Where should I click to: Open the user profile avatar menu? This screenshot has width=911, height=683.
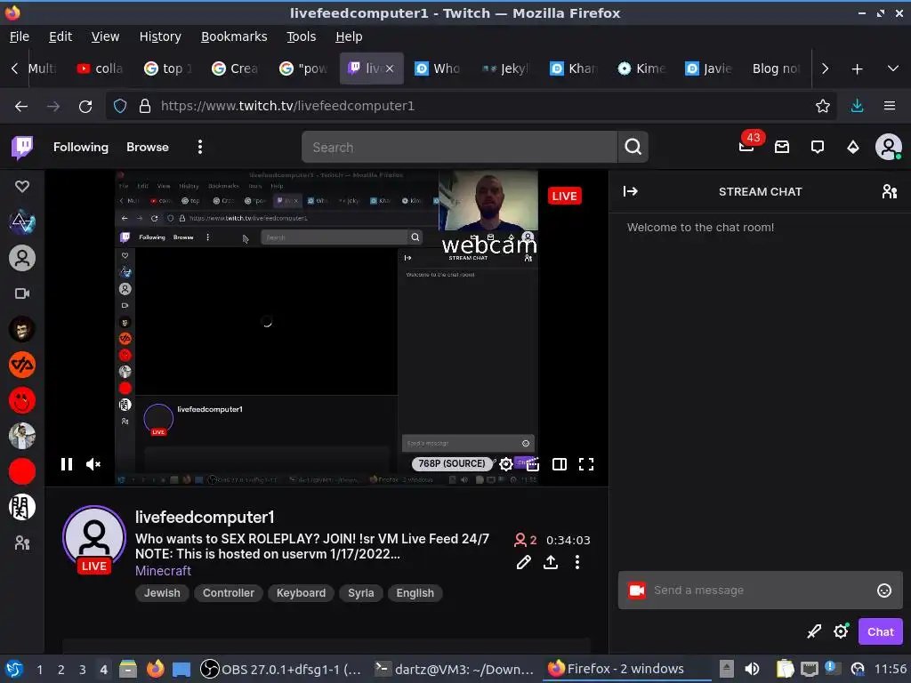coord(889,147)
